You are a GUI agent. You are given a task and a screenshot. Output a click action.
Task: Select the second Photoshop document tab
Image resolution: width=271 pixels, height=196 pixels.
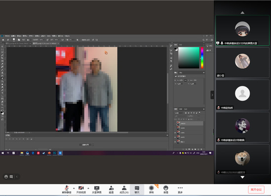click(45, 44)
